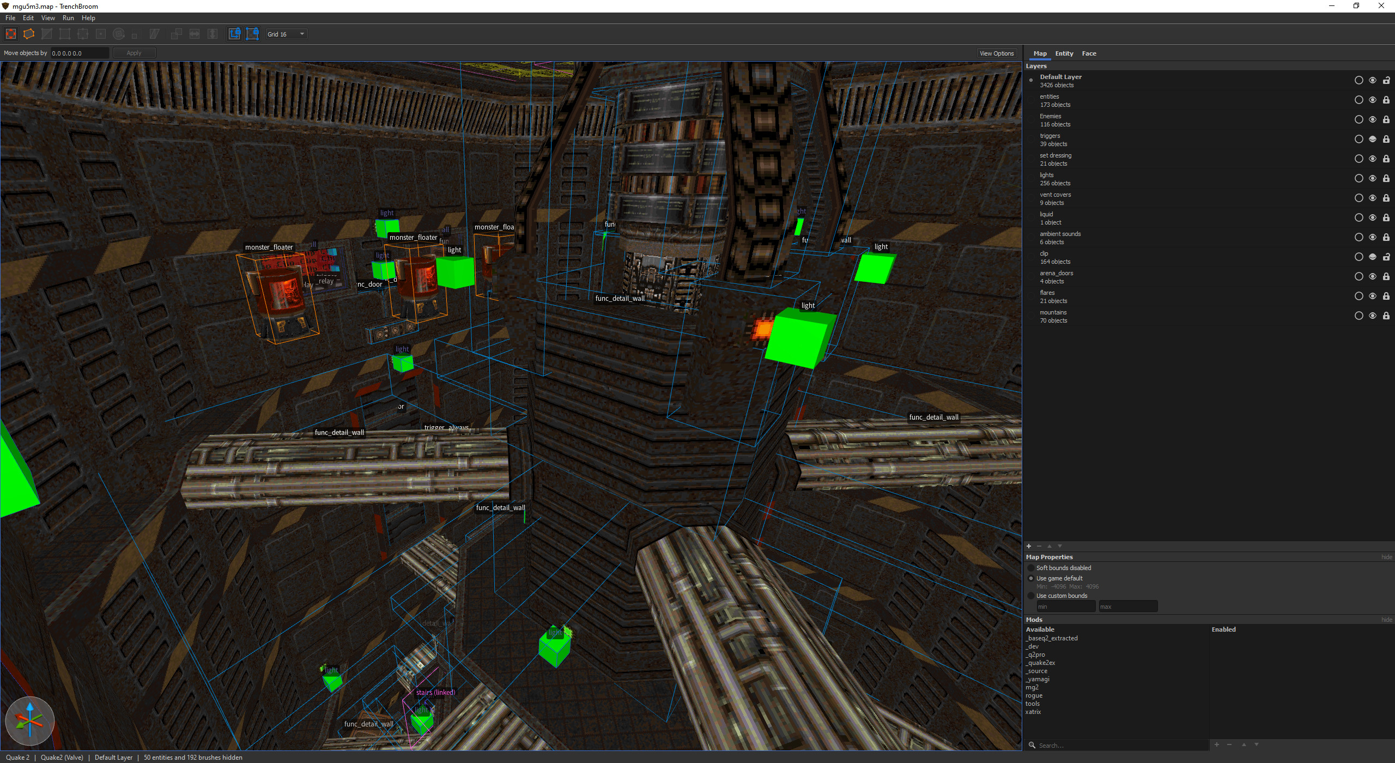The image size is (1395, 763).
Task: Click the Move objects by field
Action: tap(80, 53)
